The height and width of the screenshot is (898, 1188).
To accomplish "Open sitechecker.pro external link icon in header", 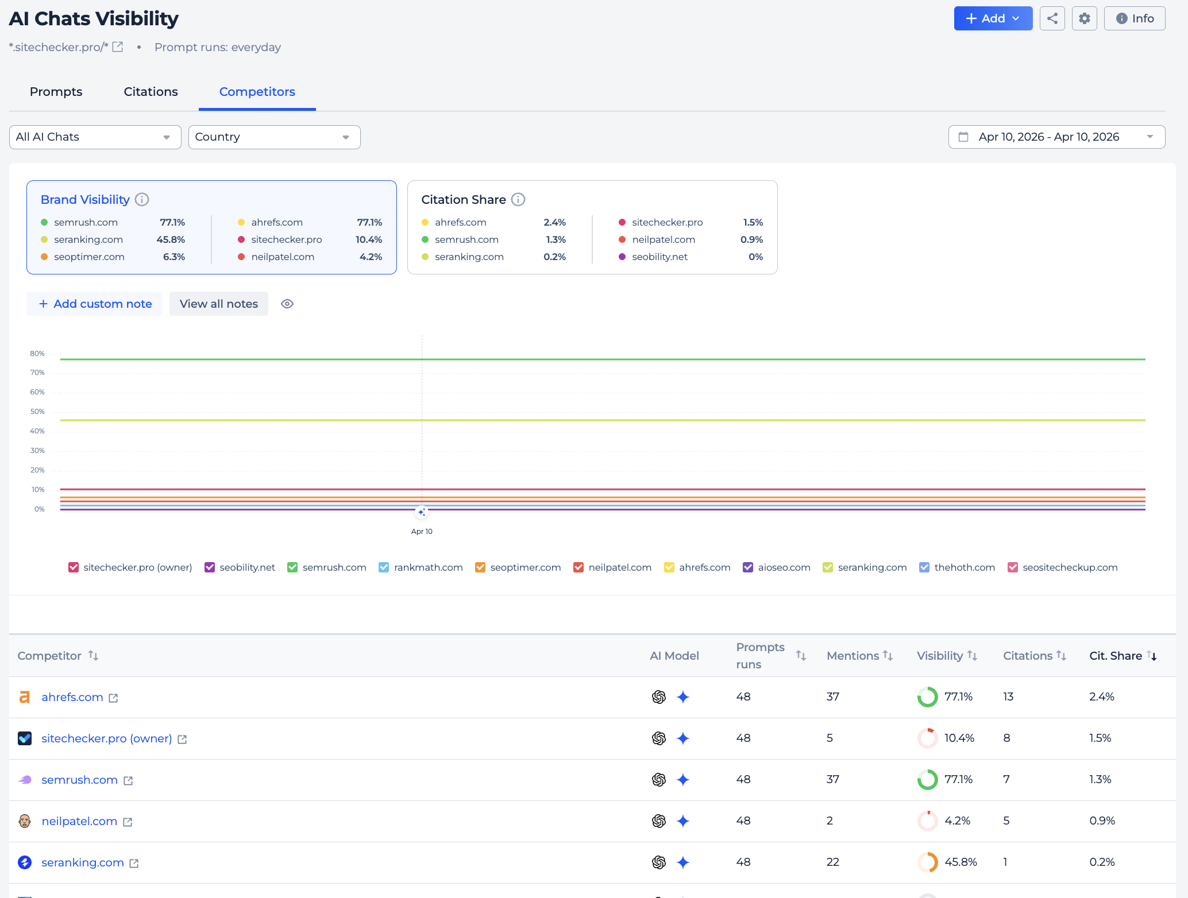I will [x=118, y=47].
